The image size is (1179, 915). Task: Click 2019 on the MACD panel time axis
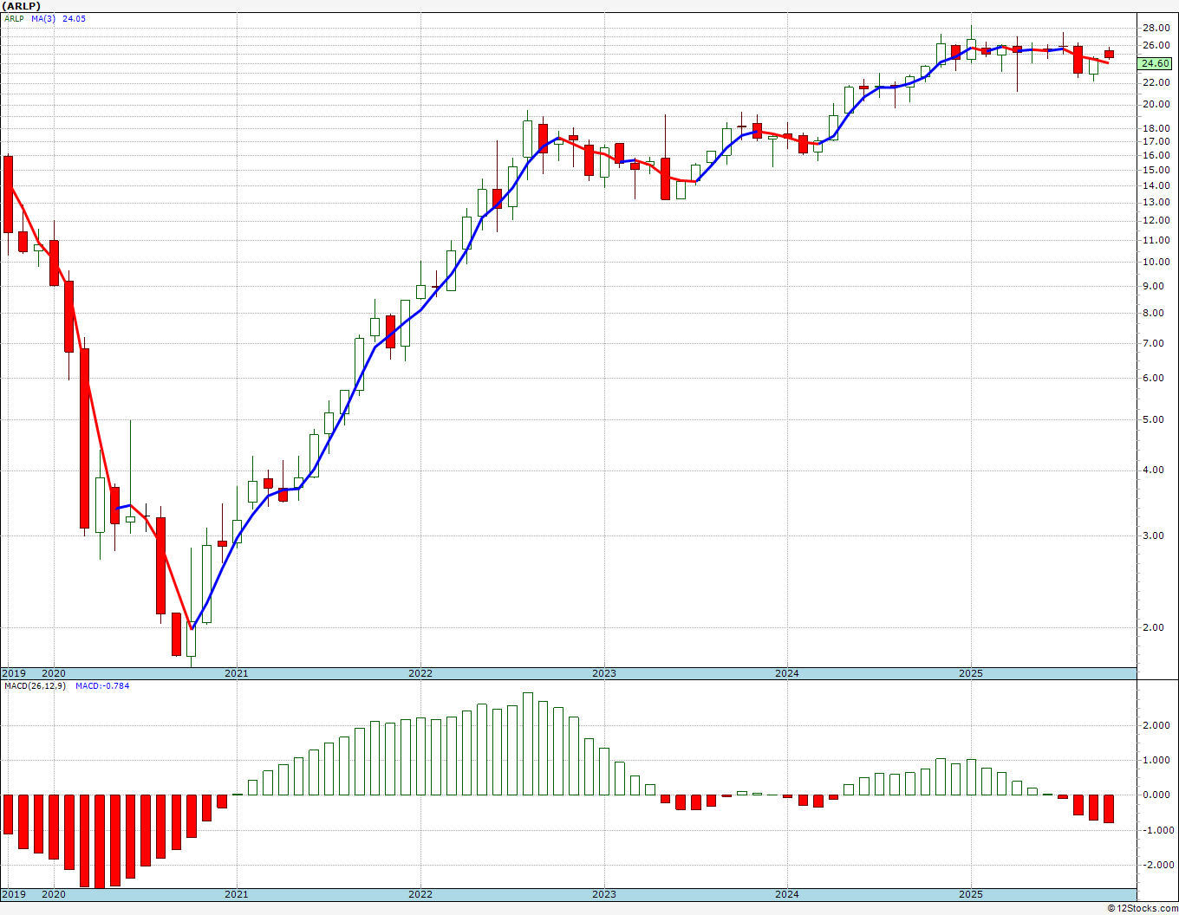14,894
